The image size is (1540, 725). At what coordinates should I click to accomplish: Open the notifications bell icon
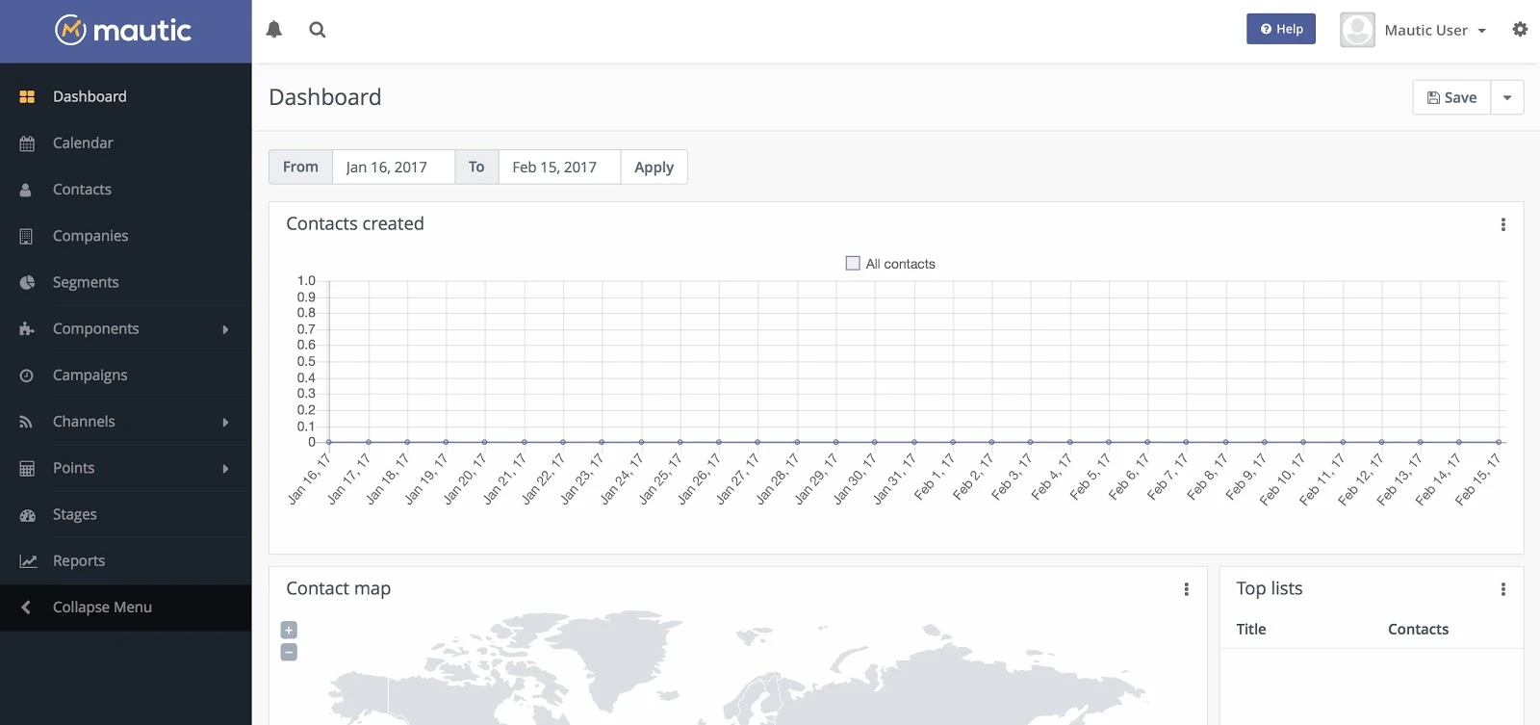click(274, 30)
